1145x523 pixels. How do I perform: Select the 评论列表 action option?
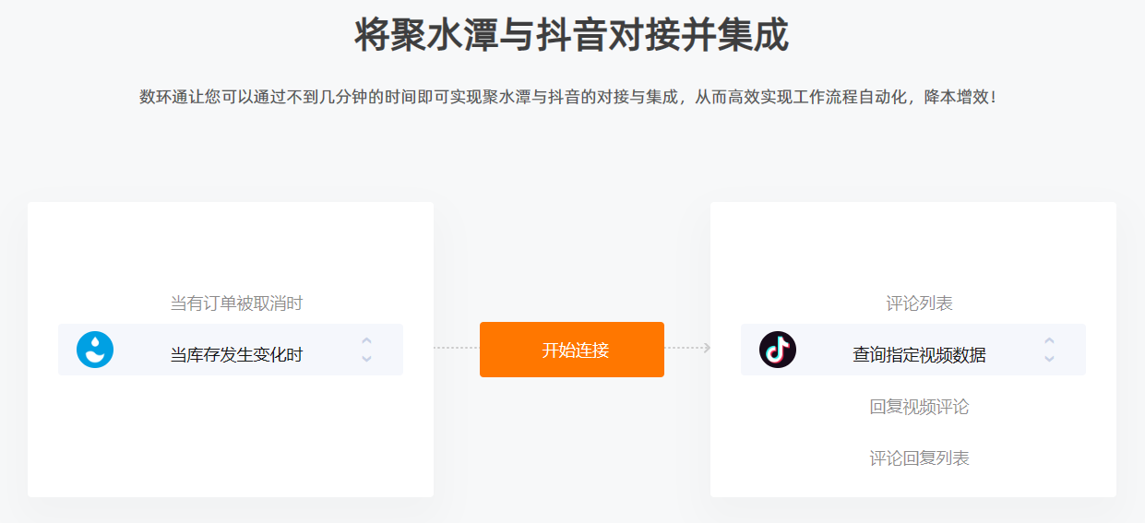click(x=919, y=303)
